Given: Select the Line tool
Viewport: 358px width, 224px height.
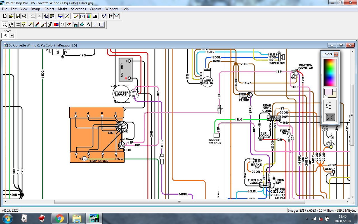Looking at the screenshot, I should 95,25.
